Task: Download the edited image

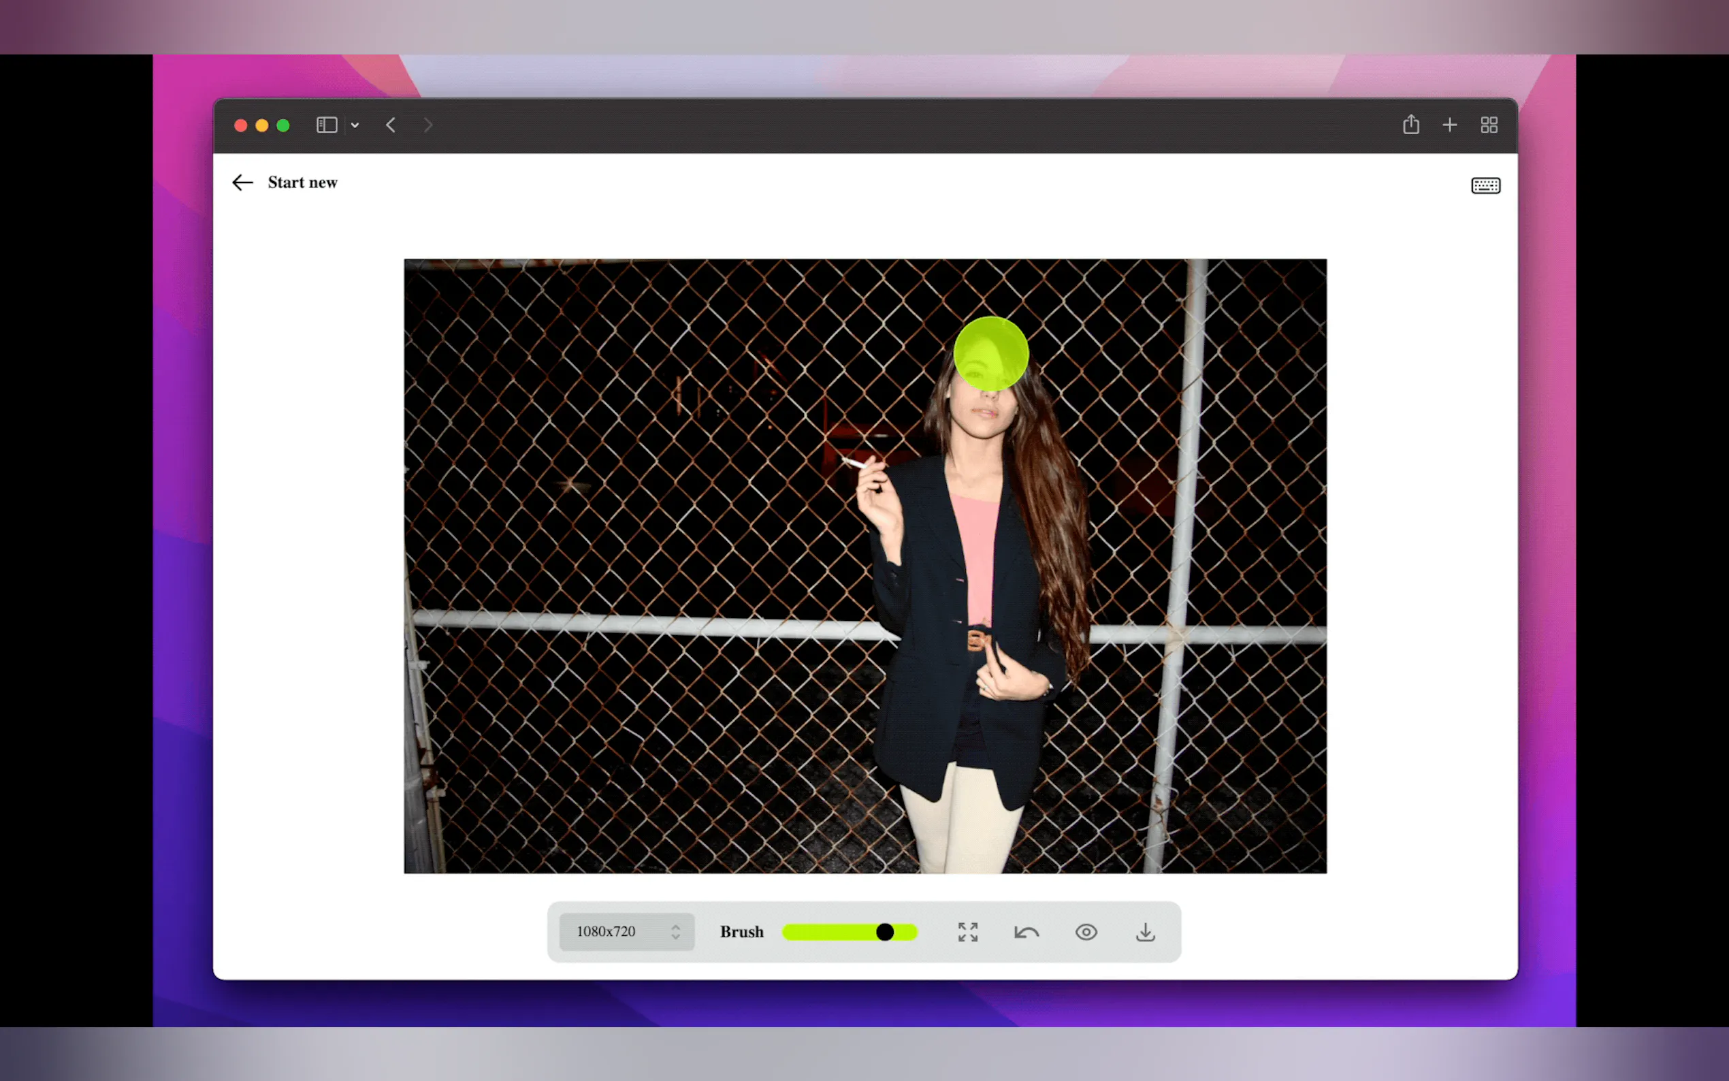Action: (x=1144, y=931)
